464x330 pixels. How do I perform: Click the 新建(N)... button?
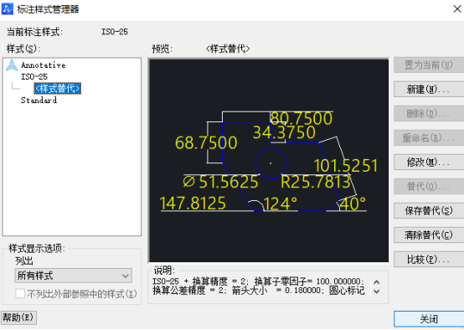click(x=429, y=89)
